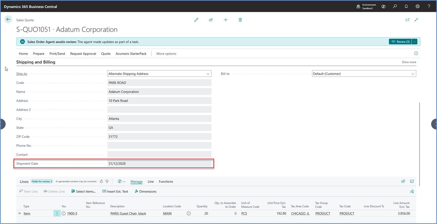Collapse the Shipping and Billing header
Image resolution: width=437 pixels, height=224 pixels.
tap(36, 62)
